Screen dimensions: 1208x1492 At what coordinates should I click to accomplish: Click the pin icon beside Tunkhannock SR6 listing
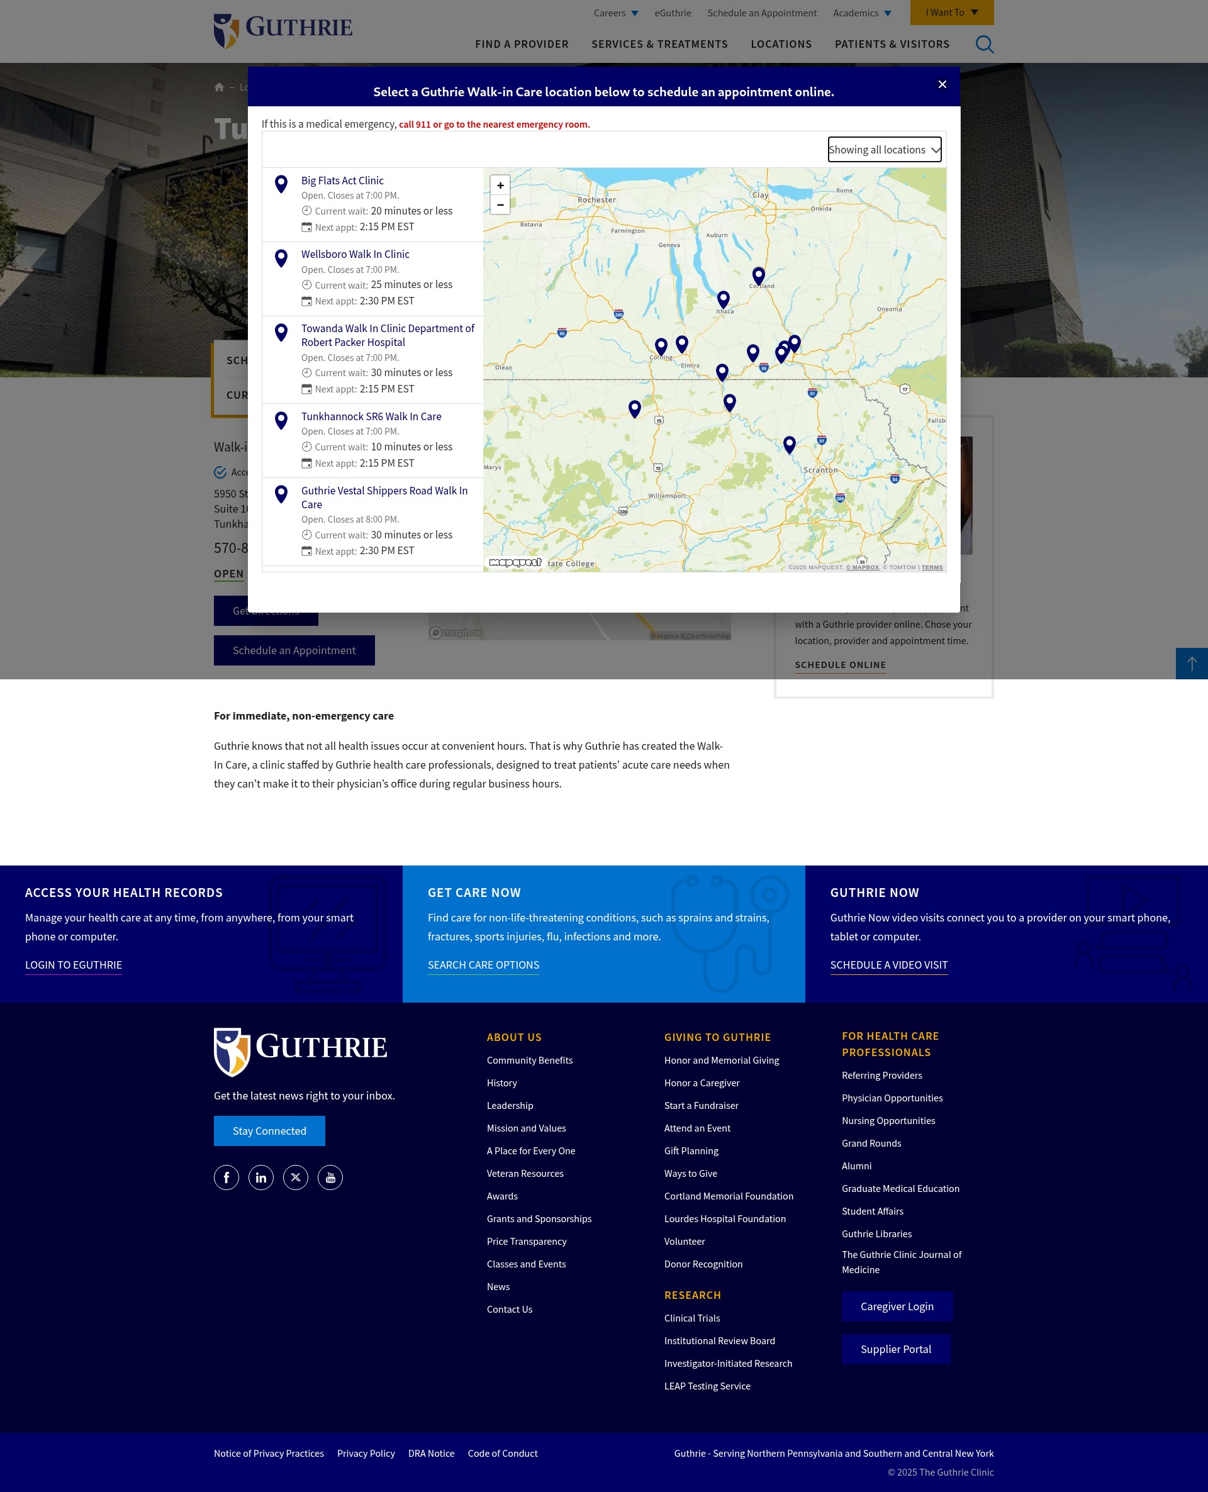pos(281,420)
